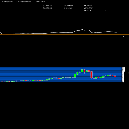The image size is (129, 129).
Task: Click the OC: 0.53 value
Action: coord(88,6)
